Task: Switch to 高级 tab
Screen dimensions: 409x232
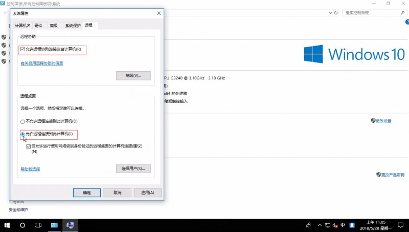Action: click(54, 25)
